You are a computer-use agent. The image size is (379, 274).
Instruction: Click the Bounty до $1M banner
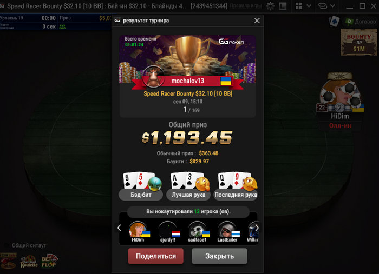tap(358, 42)
